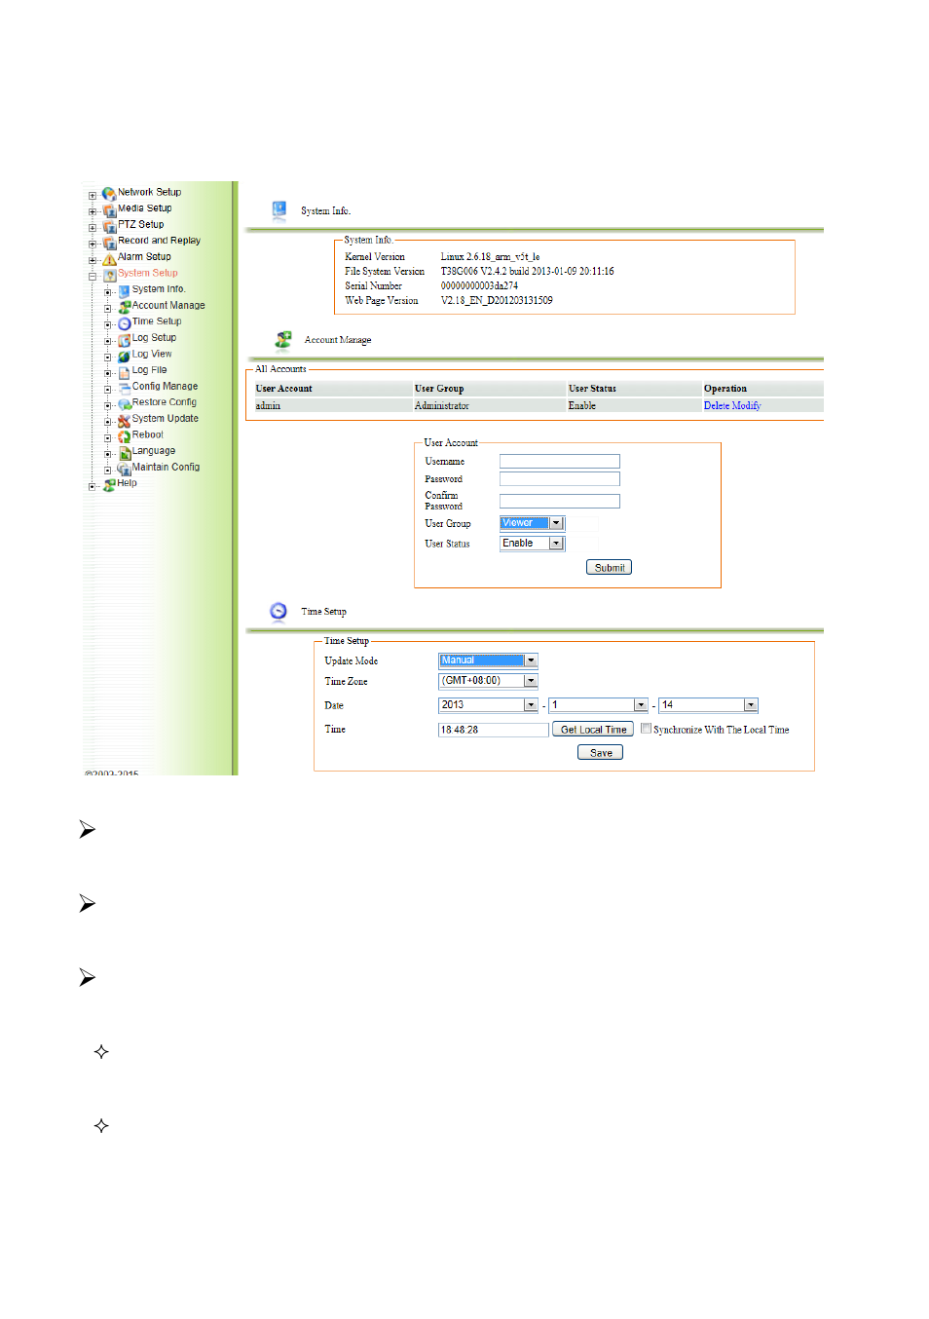Click the User Status column header
Screen dimensions: 929x1319
tap(592, 389)
